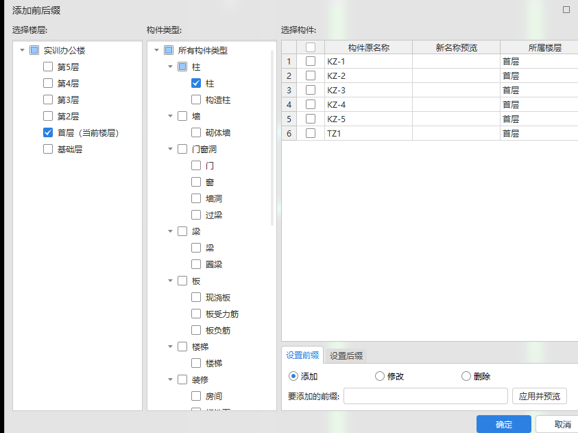Collapse the 柱 category node

tap(170, 67)
